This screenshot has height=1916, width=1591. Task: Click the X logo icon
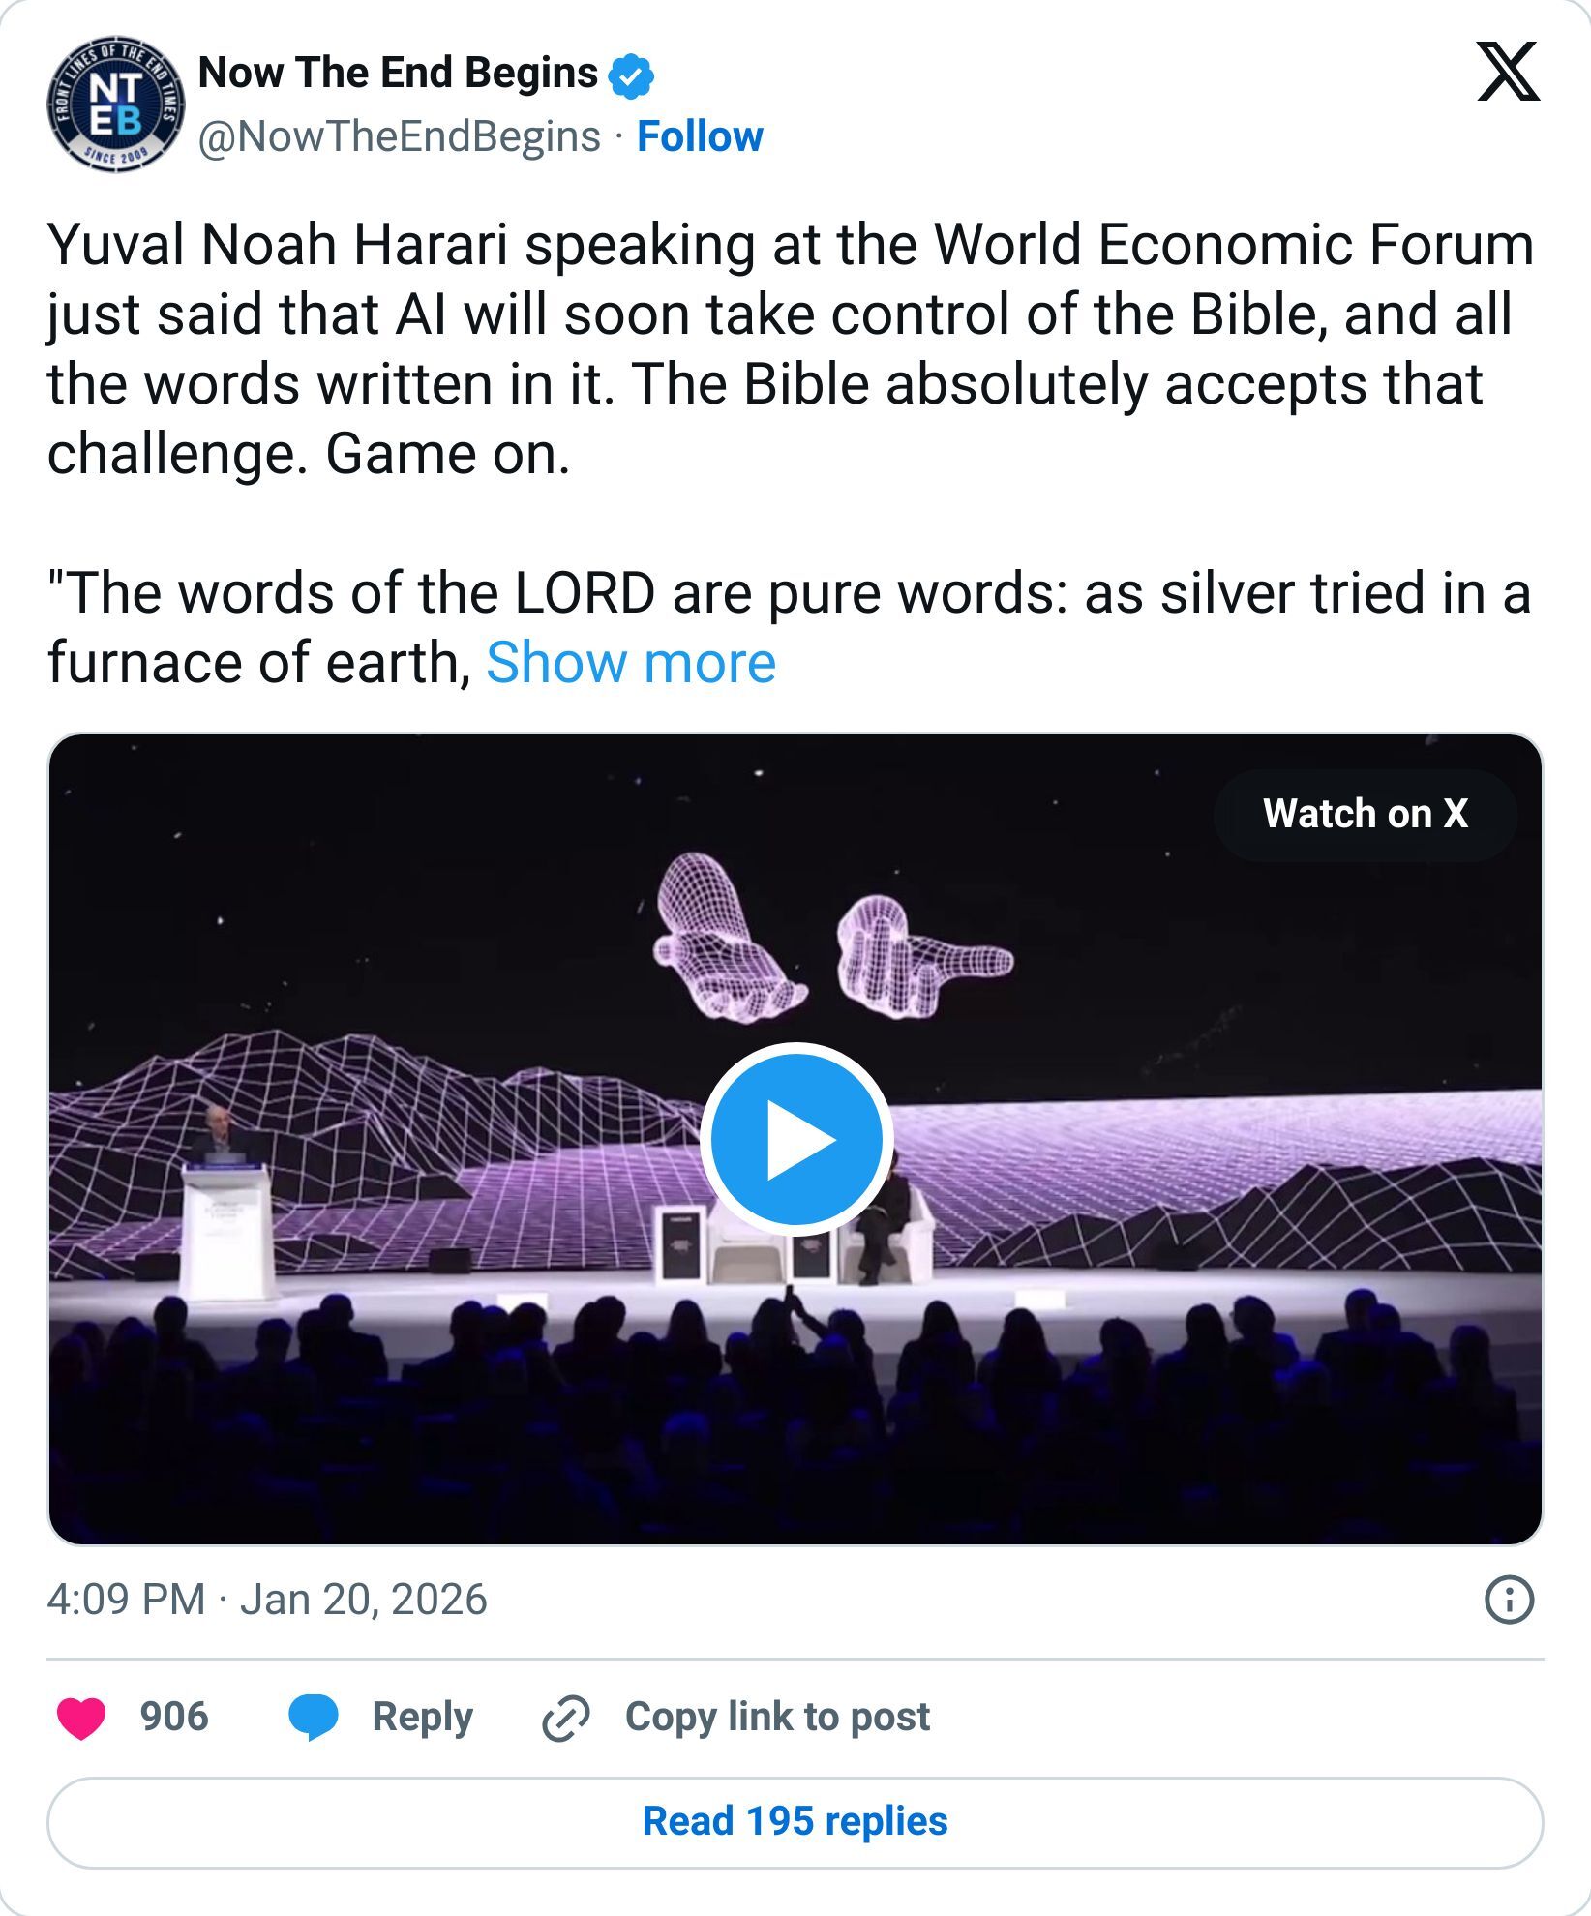(x=1508, y=73)
